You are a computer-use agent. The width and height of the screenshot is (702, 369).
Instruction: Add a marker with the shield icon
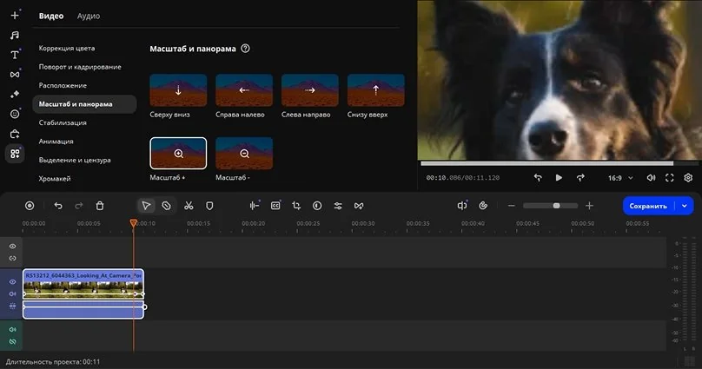[209, 206]
